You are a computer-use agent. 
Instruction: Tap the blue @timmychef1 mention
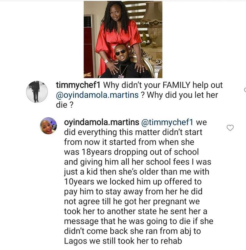pyautogui.click(x=167, y=122)
